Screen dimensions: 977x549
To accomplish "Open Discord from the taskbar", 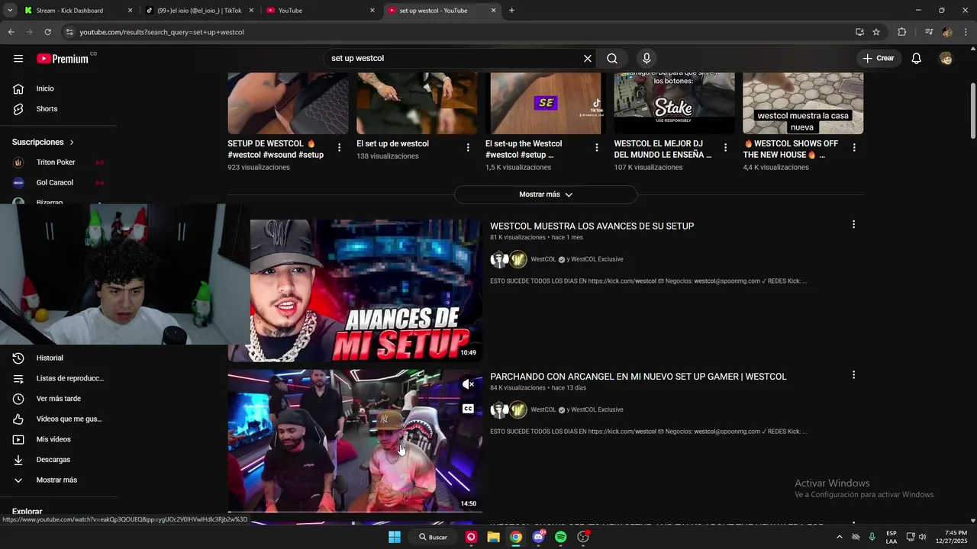I will (539, 537).
